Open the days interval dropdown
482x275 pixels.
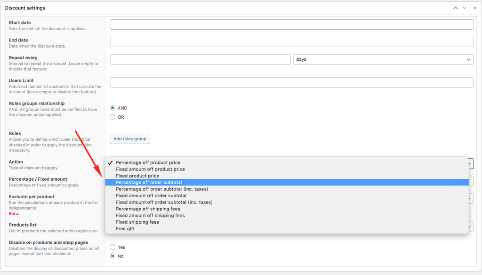383,59
